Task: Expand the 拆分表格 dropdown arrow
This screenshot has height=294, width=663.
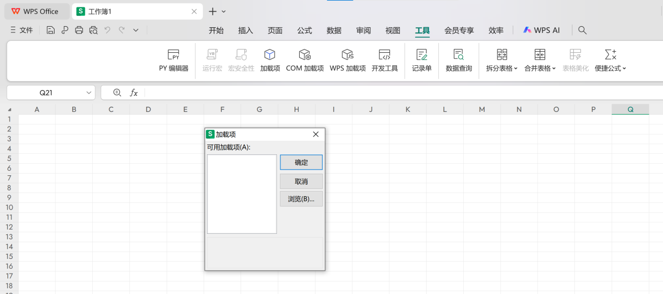Action: click(516, 69)
